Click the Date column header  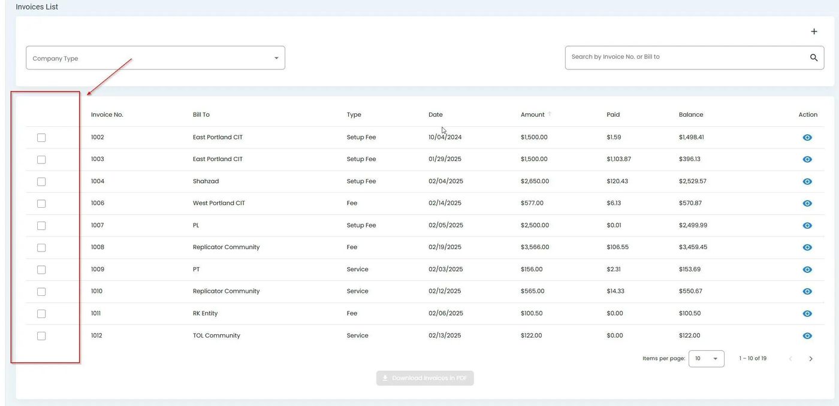click(x=435, y=114)
